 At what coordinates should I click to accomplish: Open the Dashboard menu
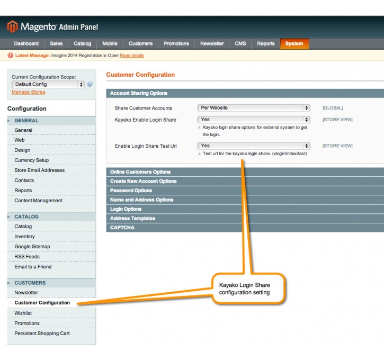[x=26, y=43]
